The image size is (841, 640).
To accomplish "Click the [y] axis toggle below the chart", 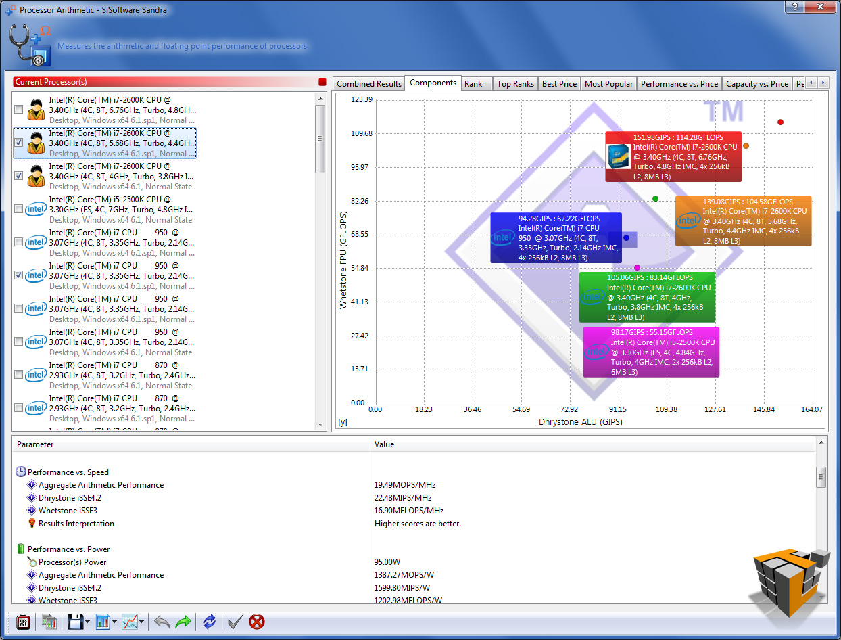I will pyautogui.click(x=343, y=422).
